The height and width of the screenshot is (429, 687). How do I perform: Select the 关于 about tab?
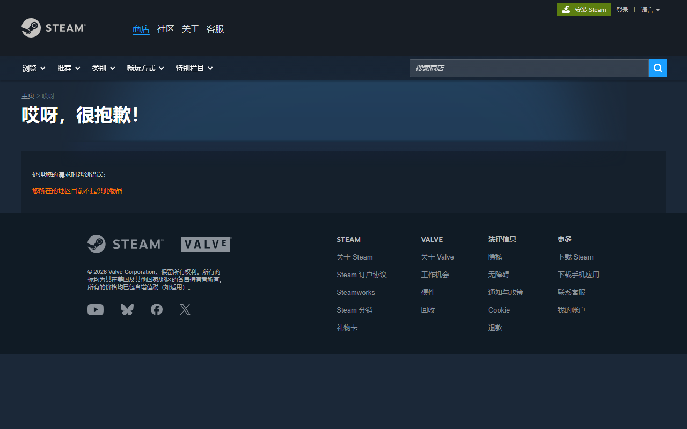coord(191,29)
